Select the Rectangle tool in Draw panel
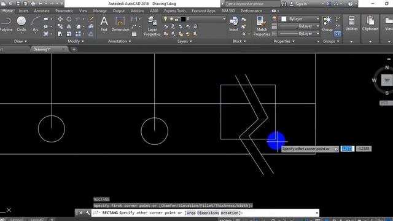The image size is (393, 221). click(46, 19)
